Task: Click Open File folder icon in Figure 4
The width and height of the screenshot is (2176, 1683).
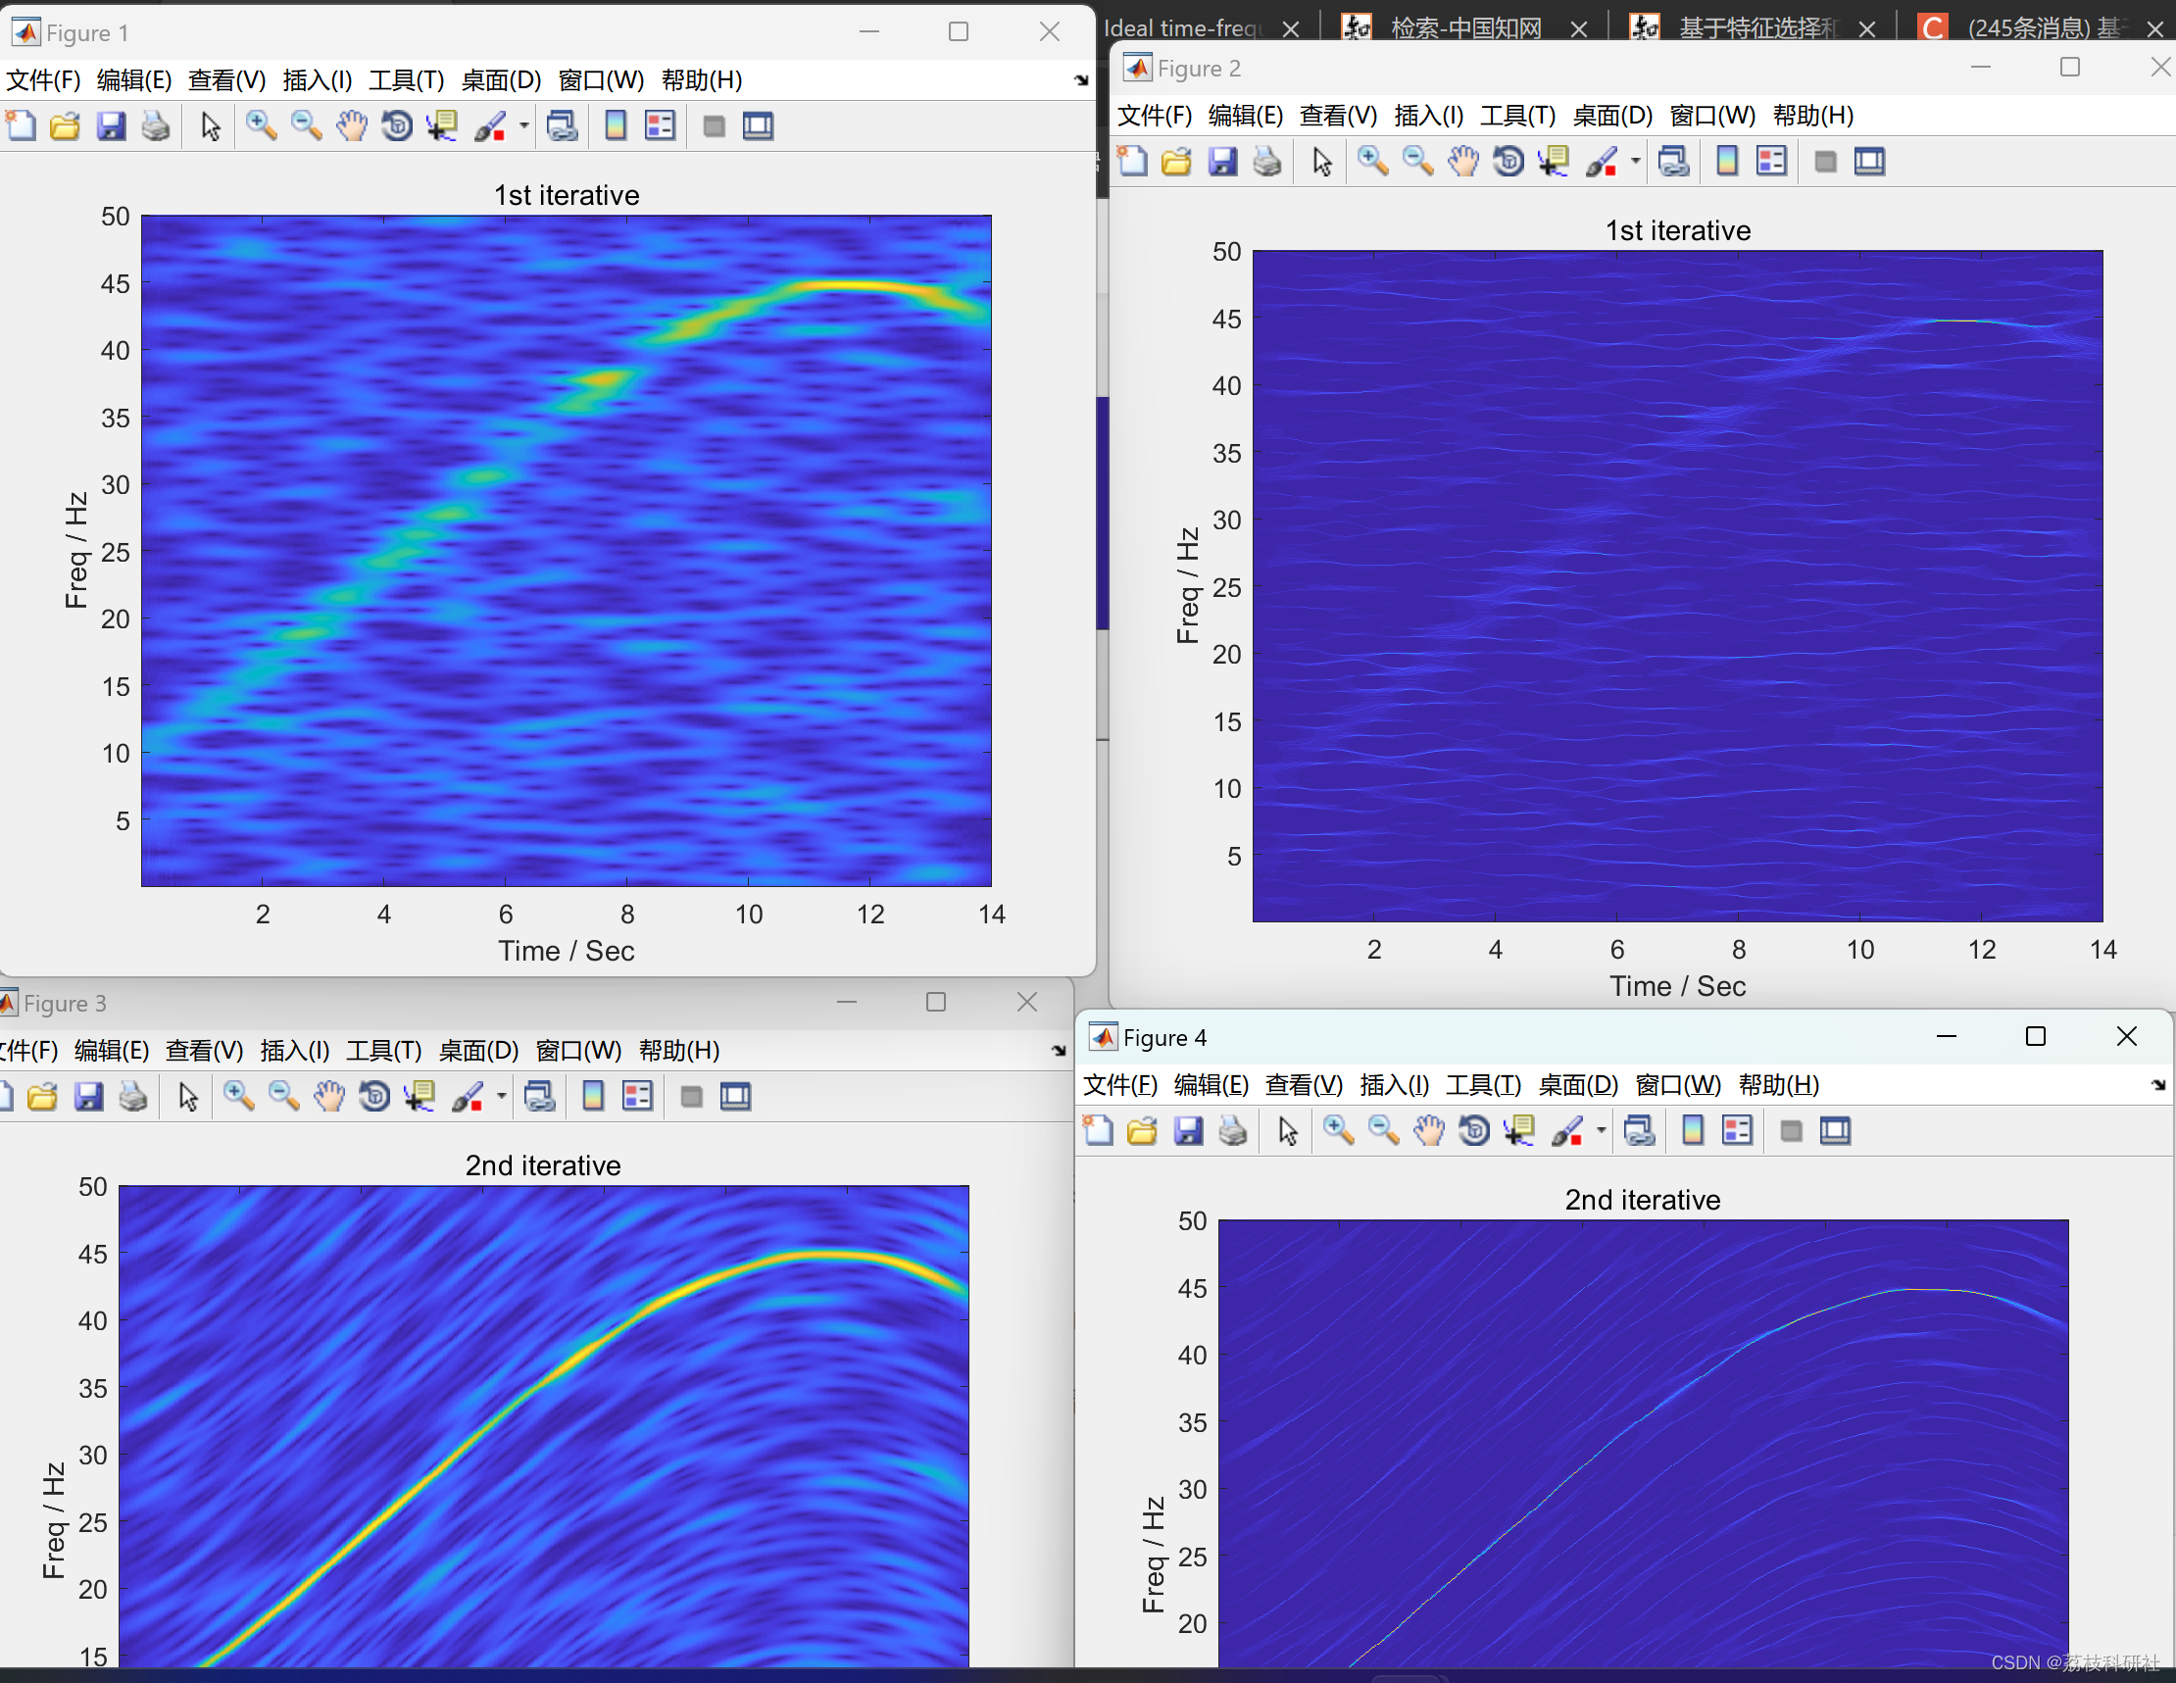Action: (x=1142, y=1131)
